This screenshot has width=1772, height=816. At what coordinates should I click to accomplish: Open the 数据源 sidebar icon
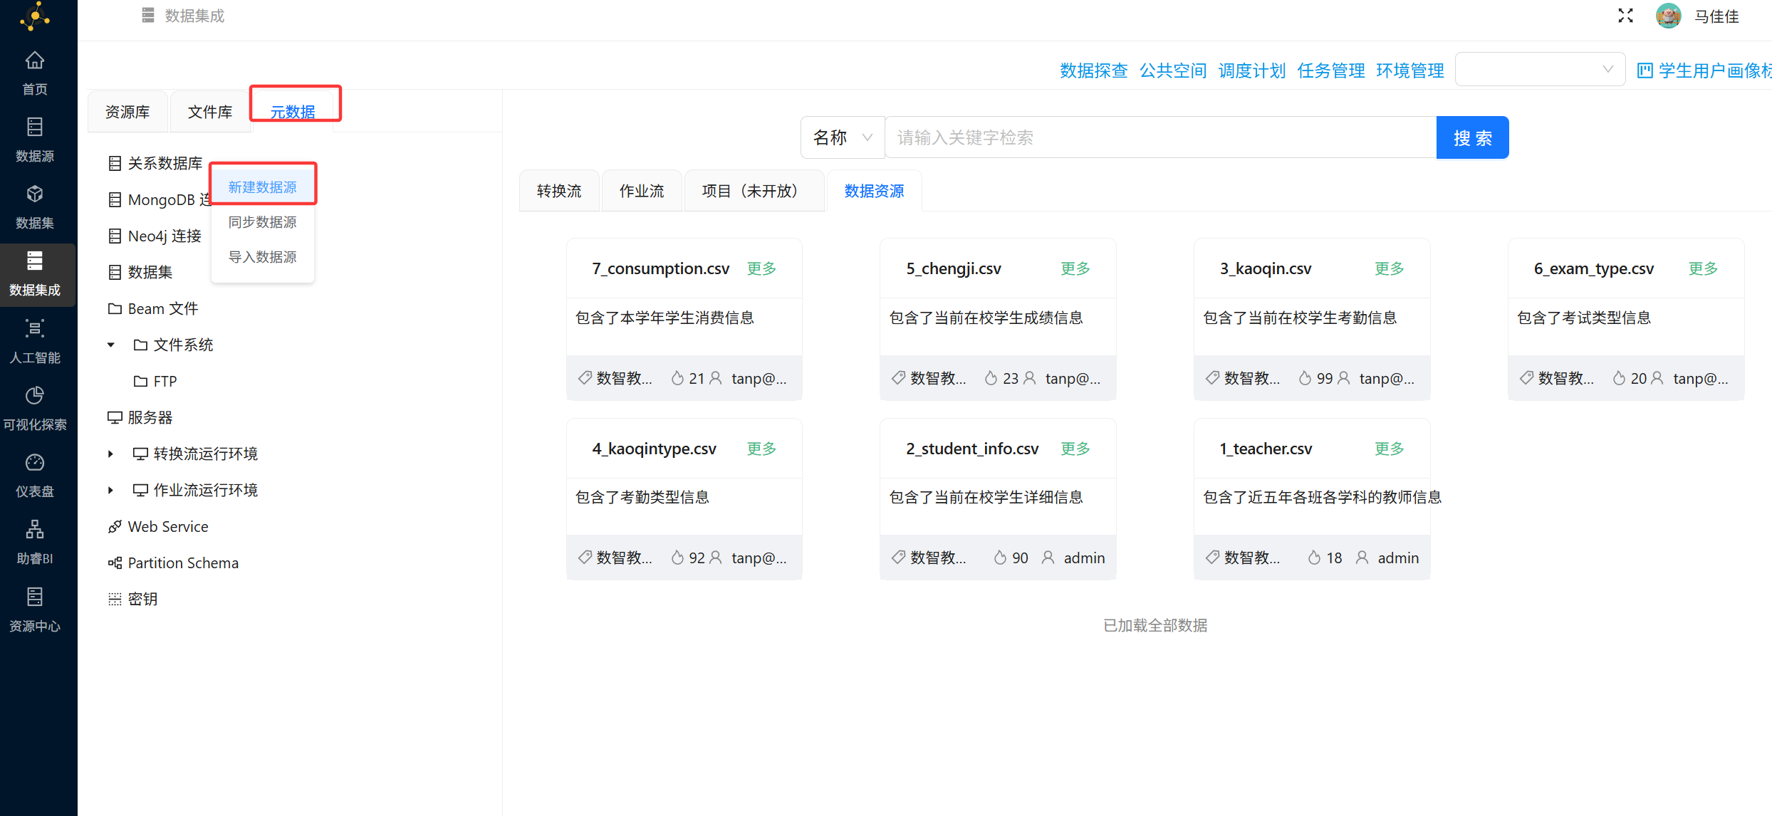tap(34, 127)
